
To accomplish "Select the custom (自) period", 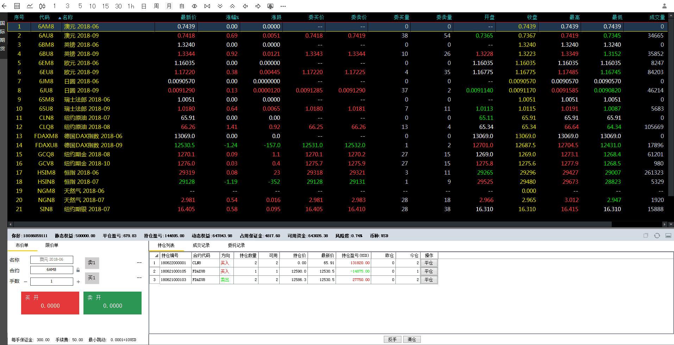I will coord(182,6).
